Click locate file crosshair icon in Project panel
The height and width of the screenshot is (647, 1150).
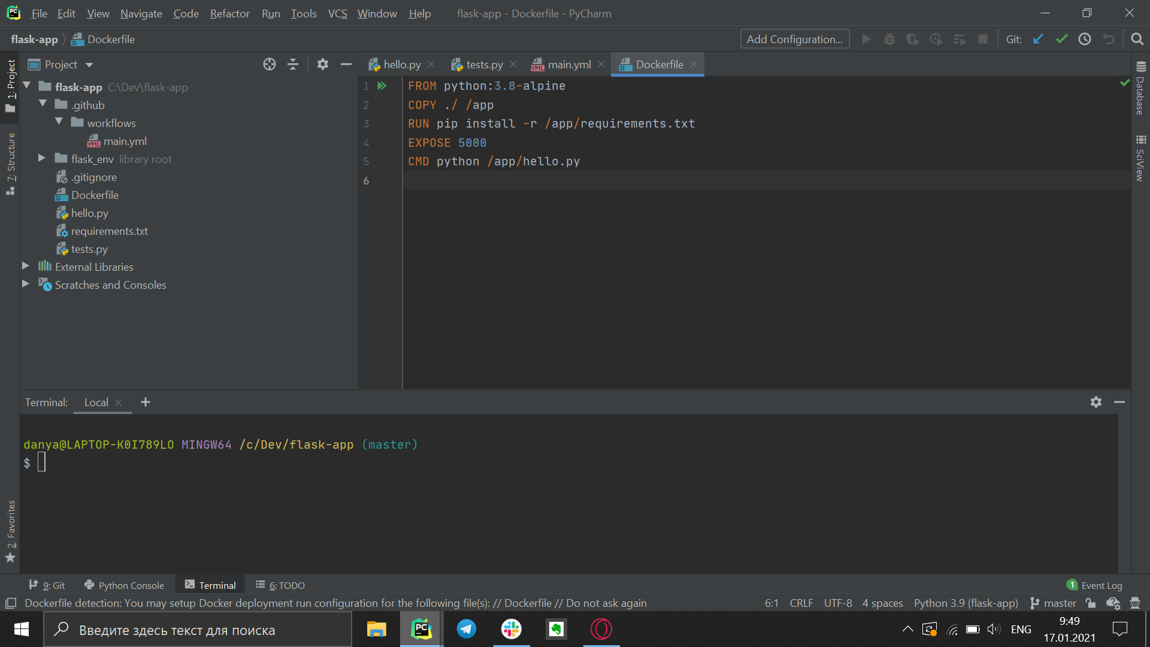(x=270, y=64)
